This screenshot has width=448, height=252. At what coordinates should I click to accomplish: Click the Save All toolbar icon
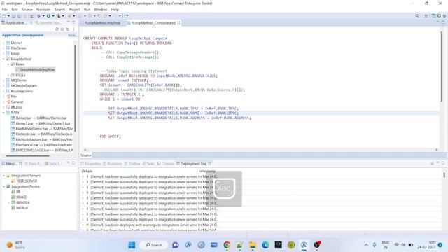[19, 16]
